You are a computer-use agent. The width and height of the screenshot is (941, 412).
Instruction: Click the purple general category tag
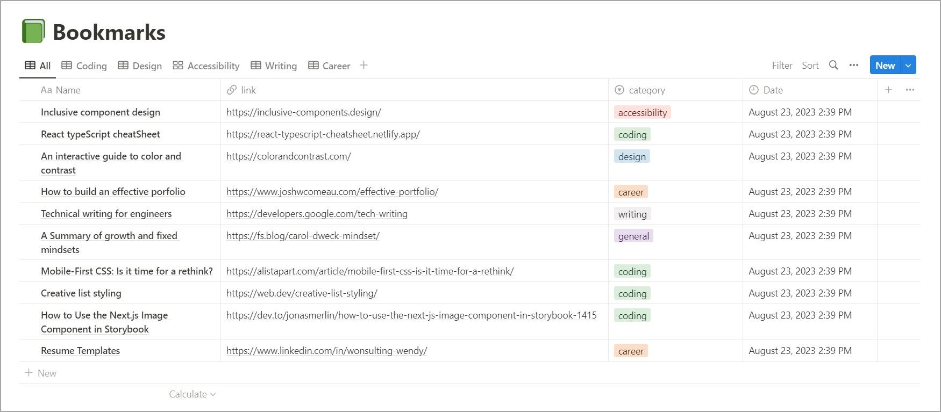(x=633, y=236)
